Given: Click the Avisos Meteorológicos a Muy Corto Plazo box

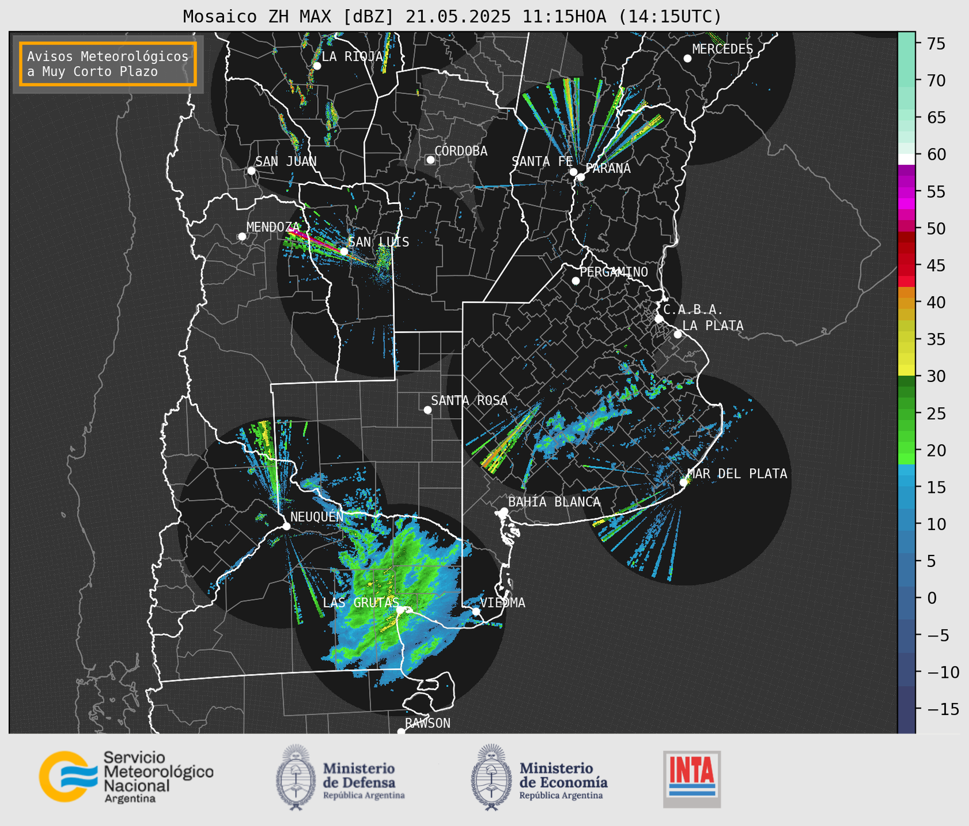Looking at the screenshot, I should pyautogui.click(x=108, y=64).
